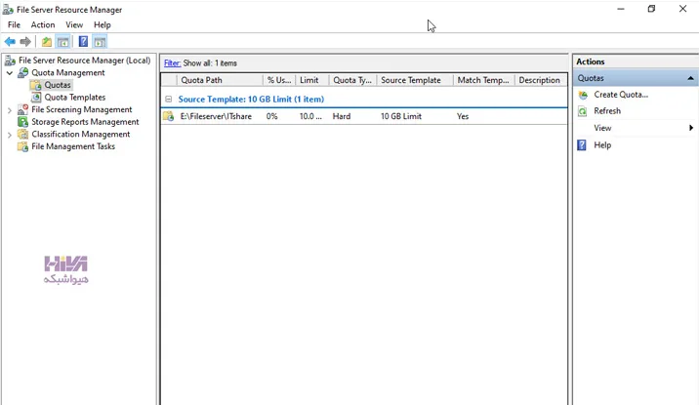The image size is (699, 405).
Task: Sort by the Limit column header
Action: click(x=312, y=80)
